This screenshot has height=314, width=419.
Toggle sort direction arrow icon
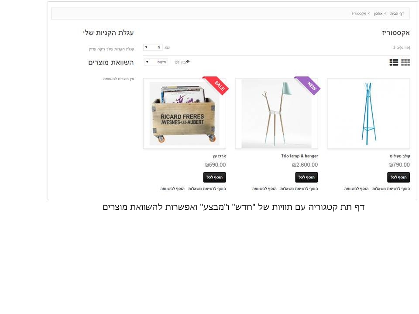click(188, 61)
